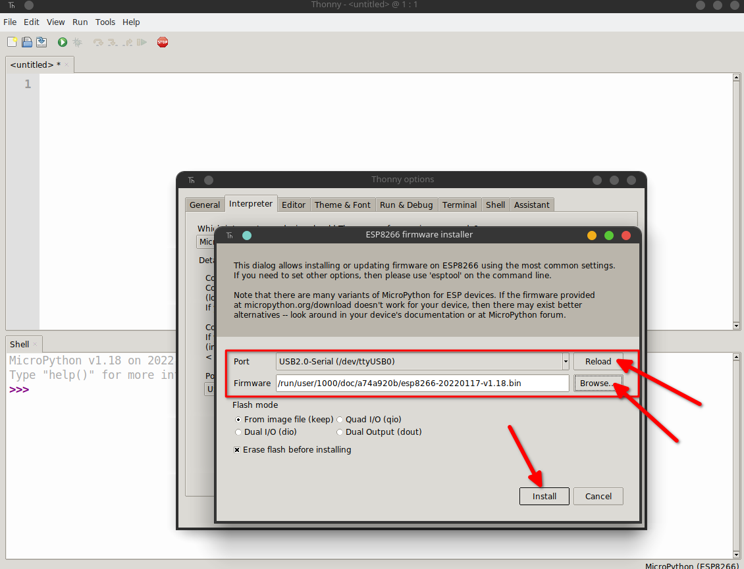Viewport: 744px width, 569px height.
Task: Select Dual Output (dout) flash mode
Action: (x=379, y=432)
